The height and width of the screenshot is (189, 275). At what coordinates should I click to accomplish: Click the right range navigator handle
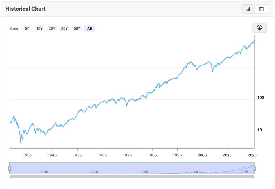point(254,168)
